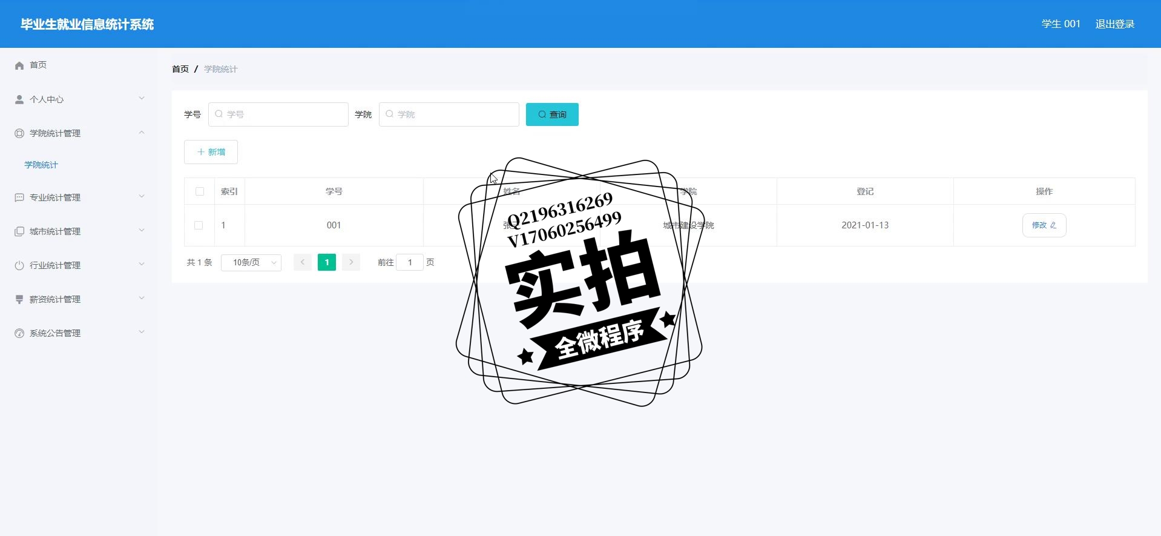1161x536 pixels.
Task: Click the 2021-01-13 date cell
Action: coord(865,225)
